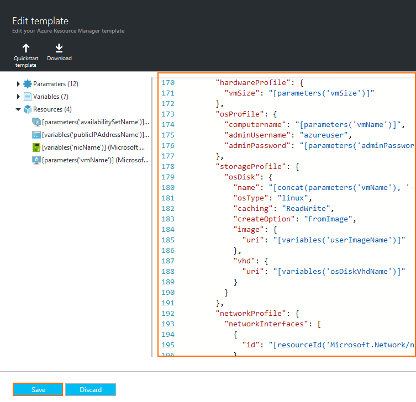Click the Download arrow icon
This screenshot has height=402, width=416.
(59, 48)
